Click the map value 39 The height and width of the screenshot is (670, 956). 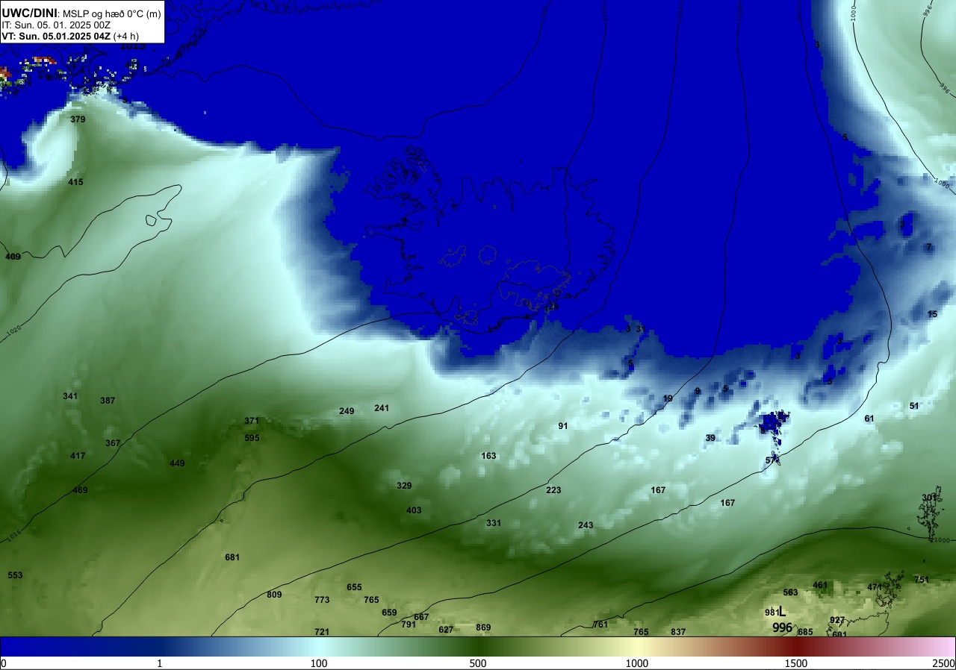pyautogui.click(x=710, y=438)
